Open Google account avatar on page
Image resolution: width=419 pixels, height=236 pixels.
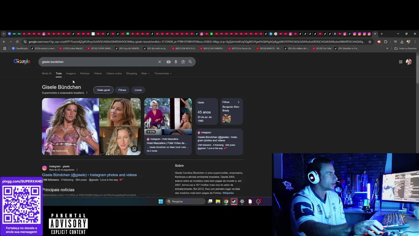tap(409, 62)
